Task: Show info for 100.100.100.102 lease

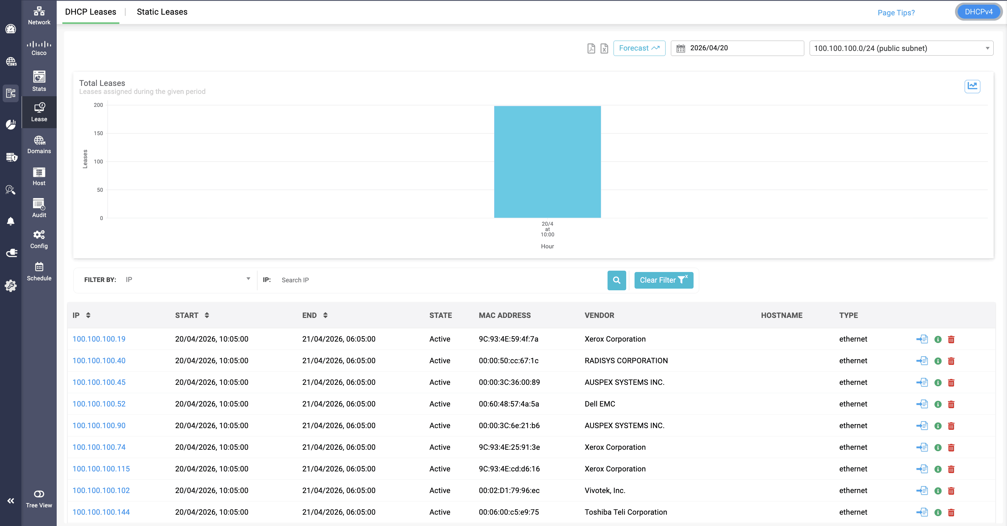Action: pyautogui.click(x=937, y=491)
